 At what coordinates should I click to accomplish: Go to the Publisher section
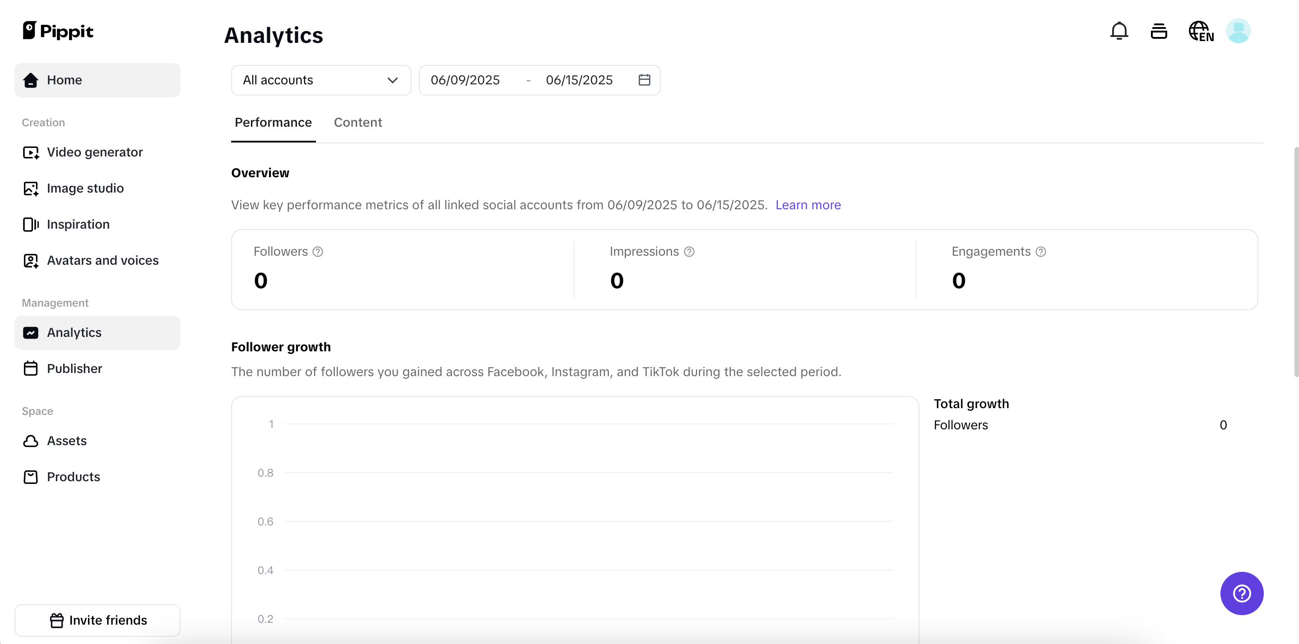point(74,368)
